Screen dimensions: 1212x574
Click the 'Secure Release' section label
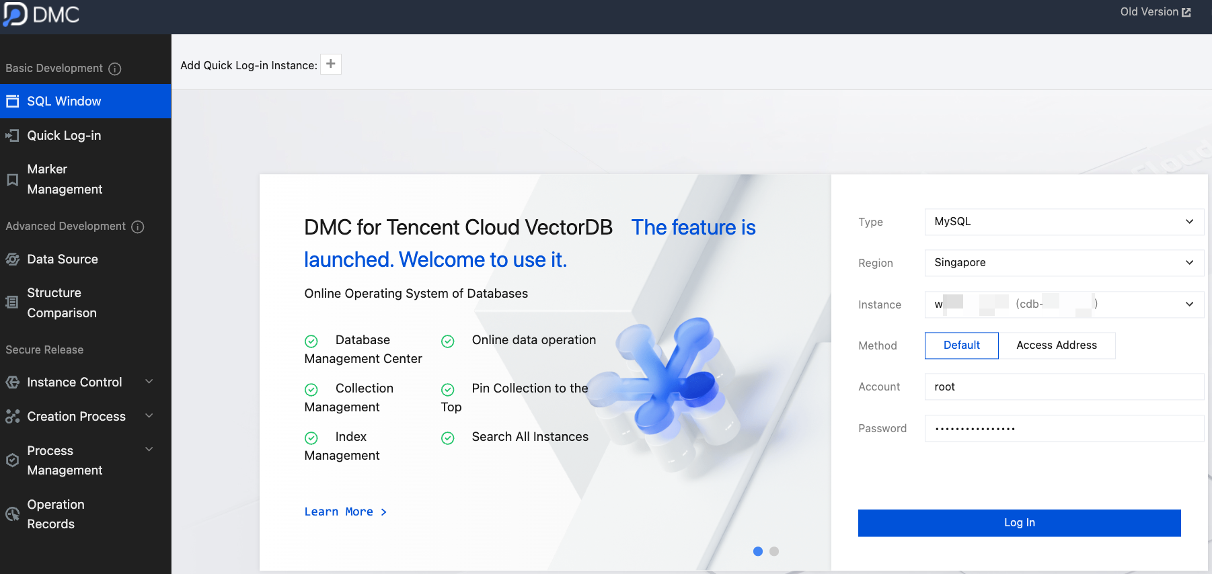(x=44, y=350)
